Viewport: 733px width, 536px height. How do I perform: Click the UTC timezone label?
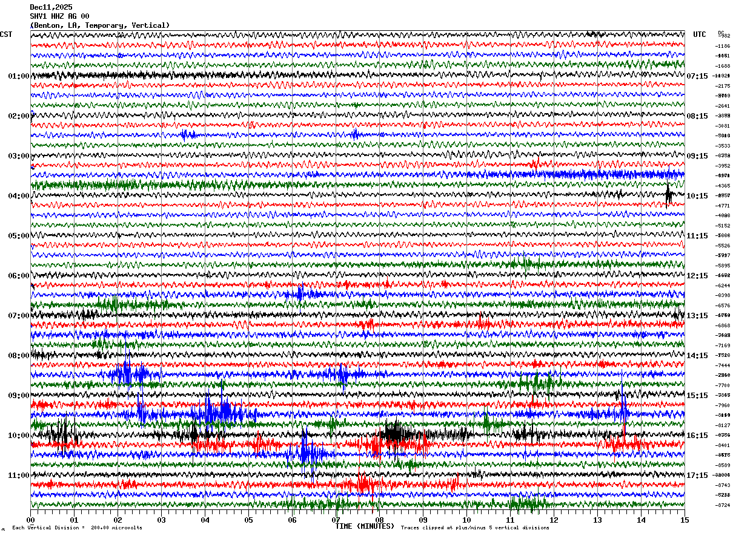700,34
